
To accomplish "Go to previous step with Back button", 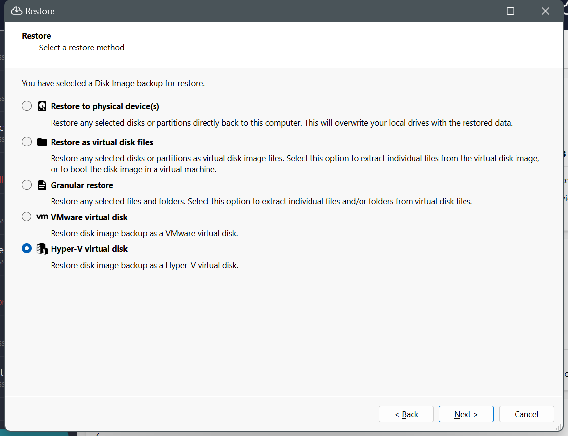I will (x=406, y=414).
